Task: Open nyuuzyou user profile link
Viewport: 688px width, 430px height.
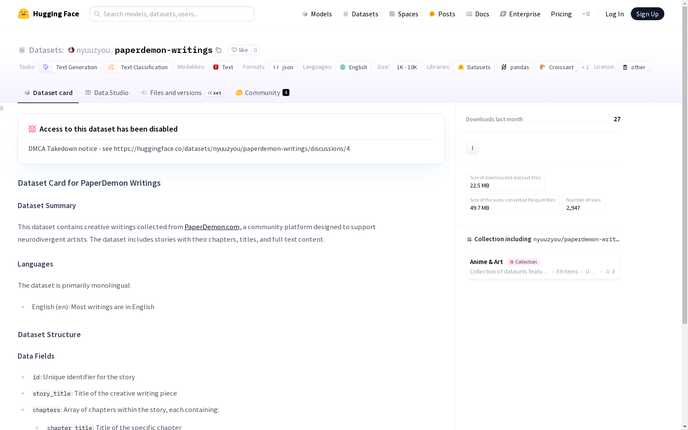Action: coord(93,50)
